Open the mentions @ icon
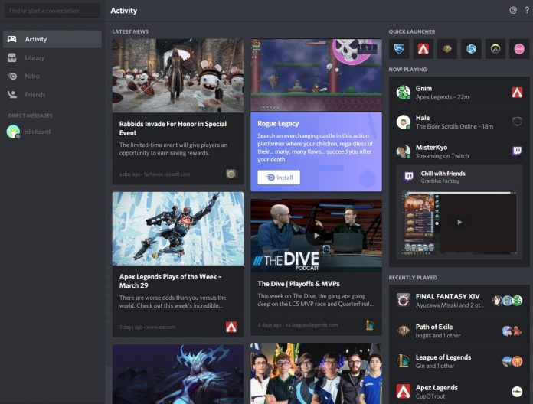This screenshot has width=533, height=404. click(513, 11)
